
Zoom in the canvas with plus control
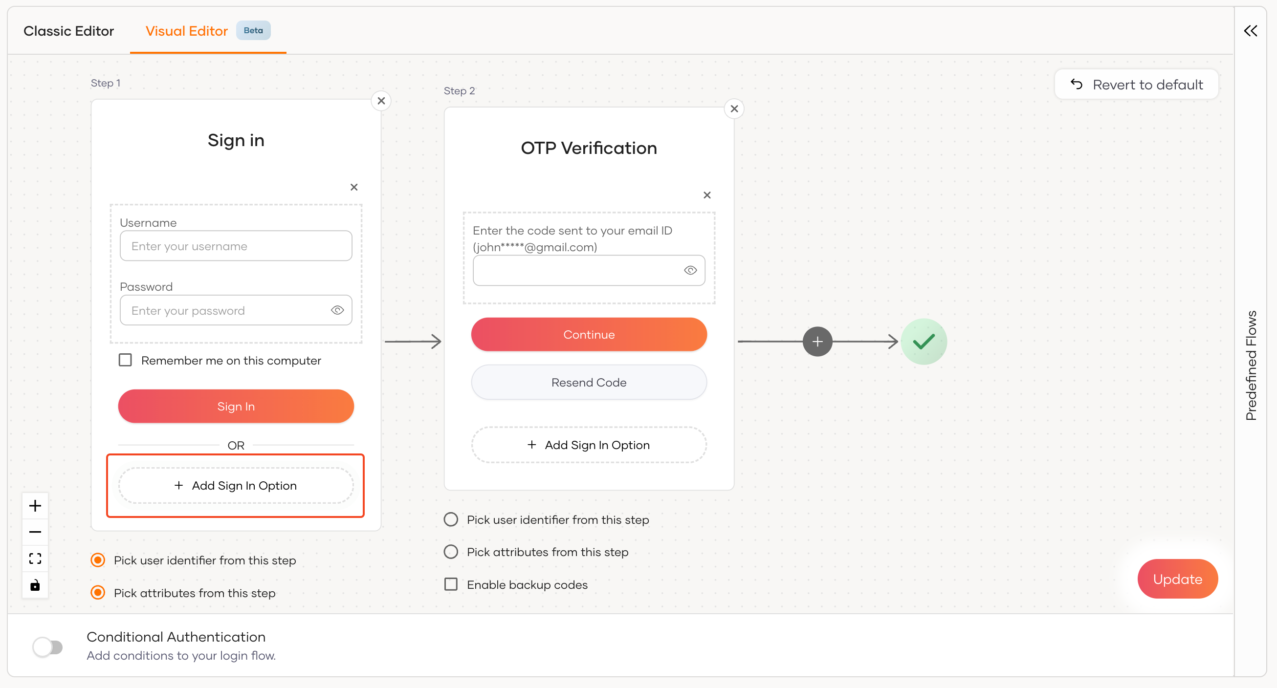coord(35,506)
